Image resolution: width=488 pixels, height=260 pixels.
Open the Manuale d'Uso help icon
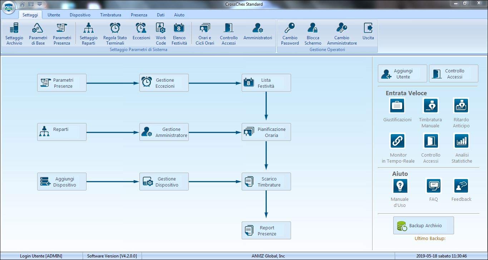pos(400,186)
